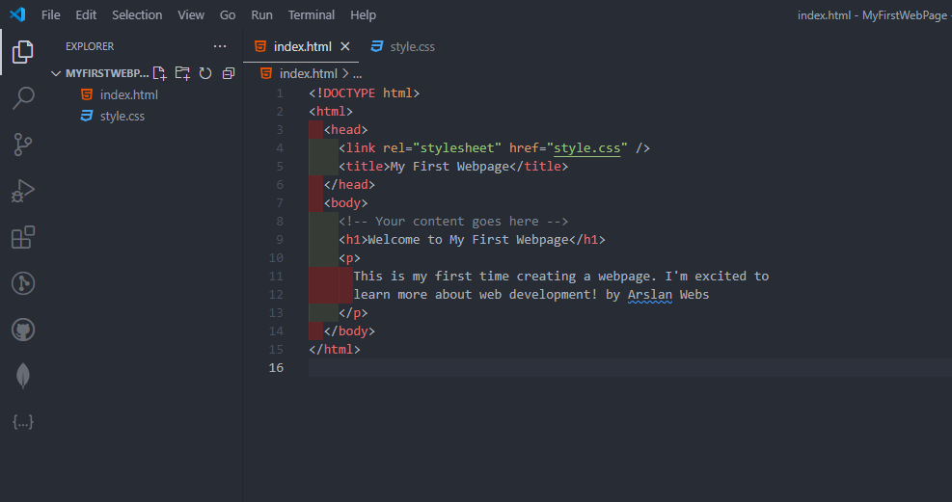Open the File menu
952x502 pixels.
tap(50, 14)
